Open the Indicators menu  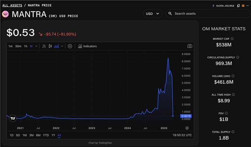pyautogui.click(x=88, y=46)
